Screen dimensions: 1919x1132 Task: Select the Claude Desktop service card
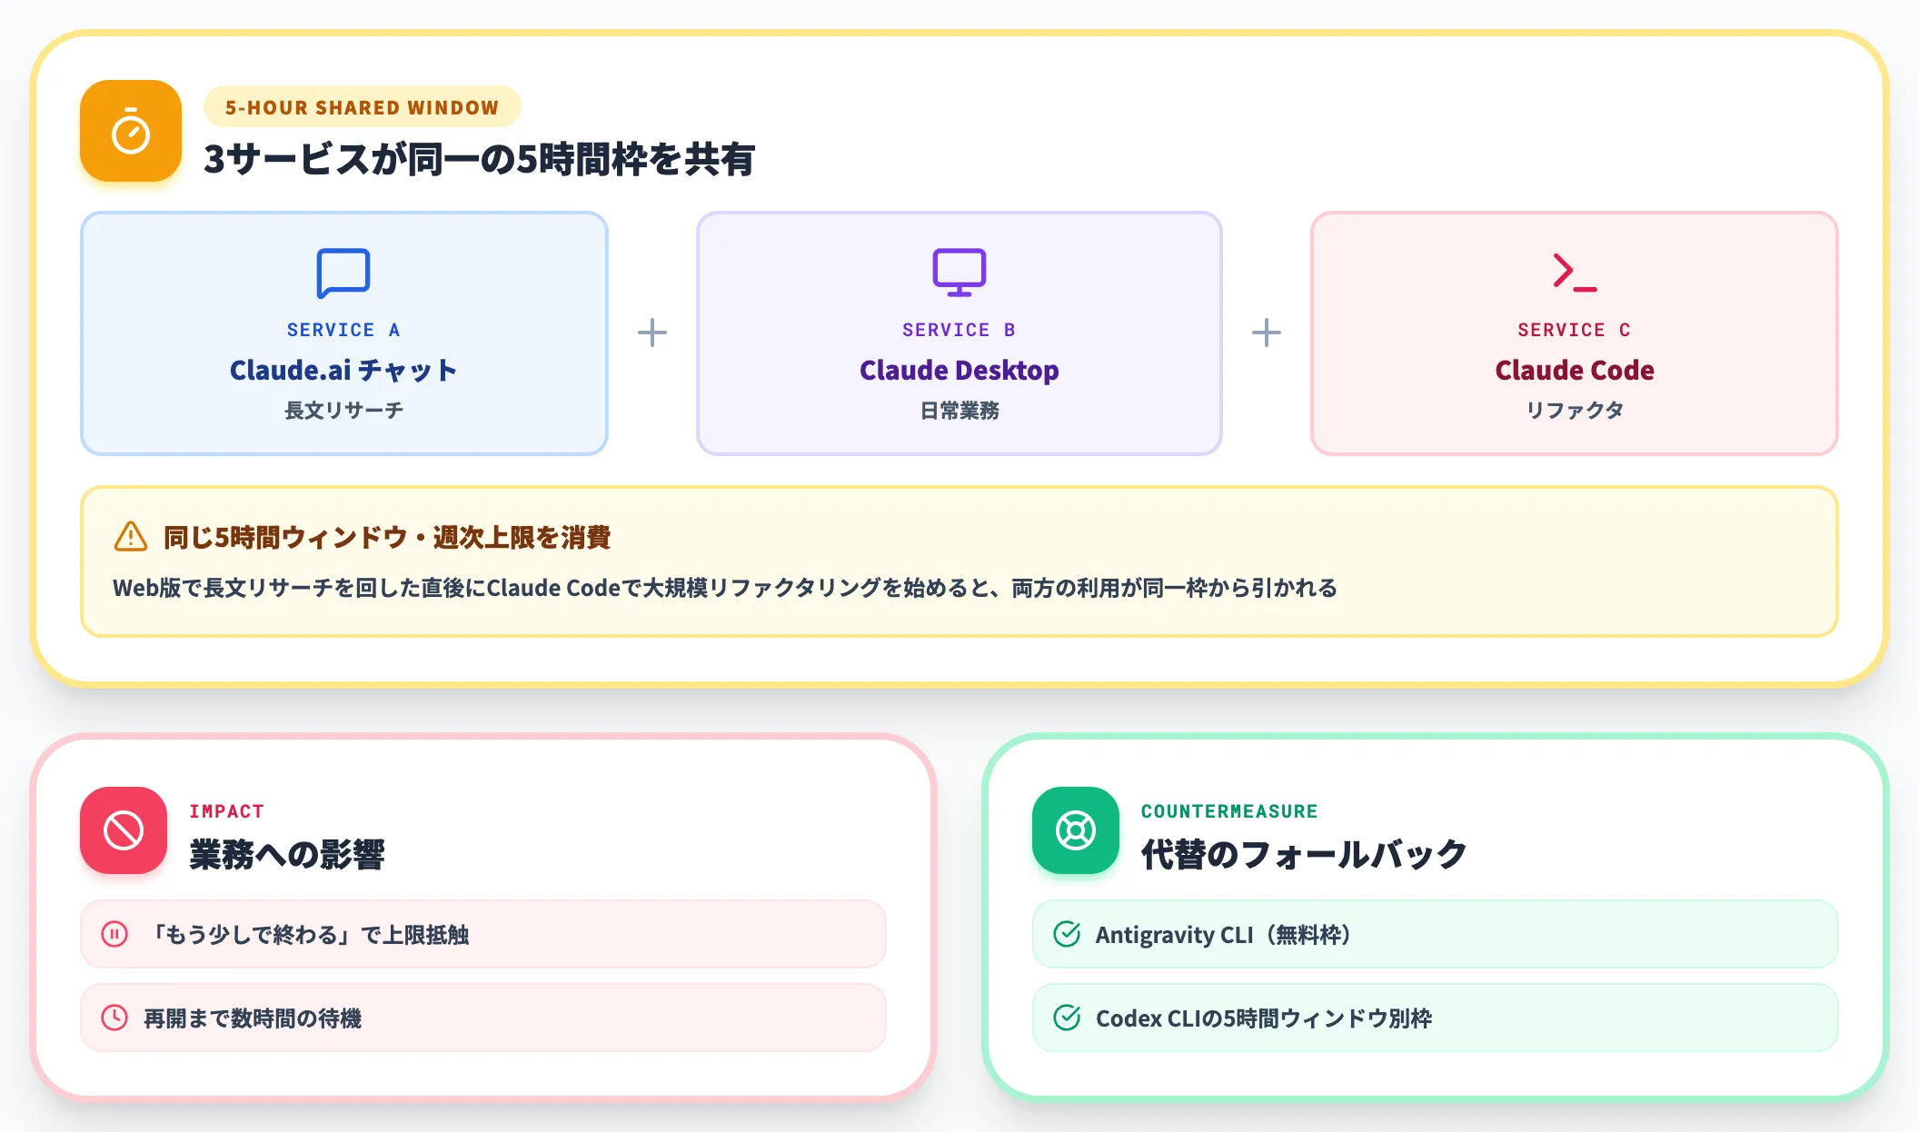pyautogui.click(x=959, y=333)
